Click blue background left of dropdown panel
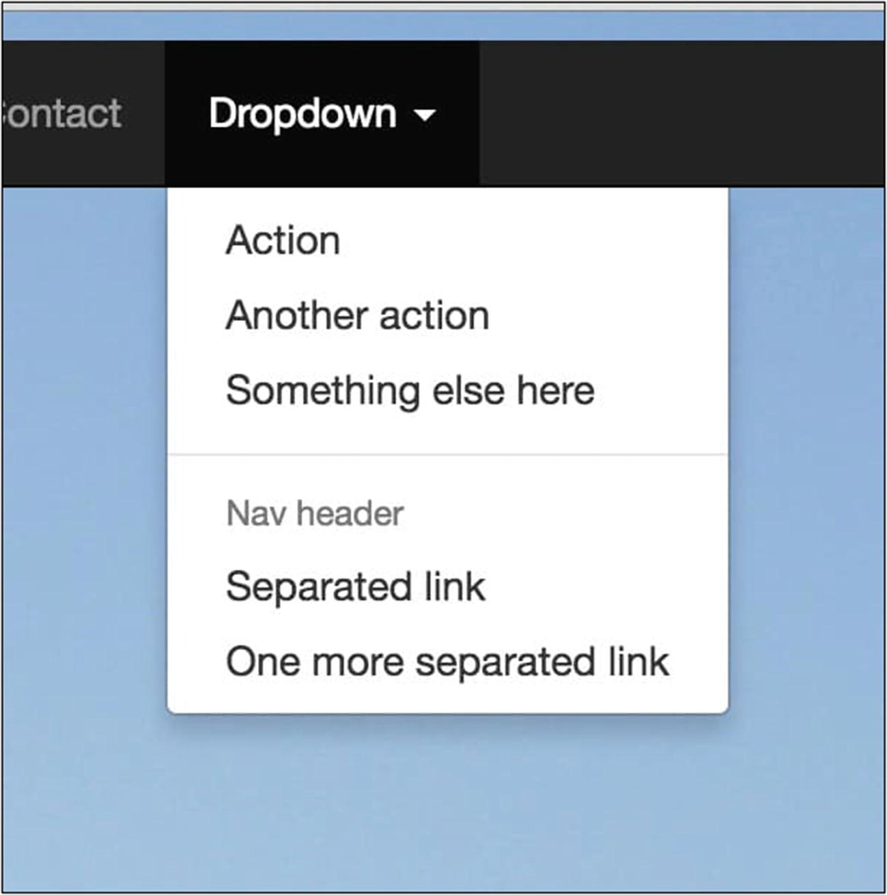 coord(82,444)
